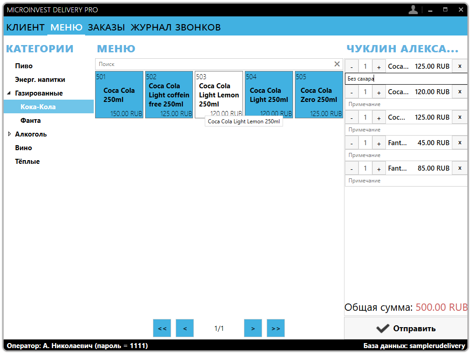This screenshot has height=354, width=471.
Task: Click the client name ЧУКЛИН АЛЕКСА... heading
Action: 403,49
